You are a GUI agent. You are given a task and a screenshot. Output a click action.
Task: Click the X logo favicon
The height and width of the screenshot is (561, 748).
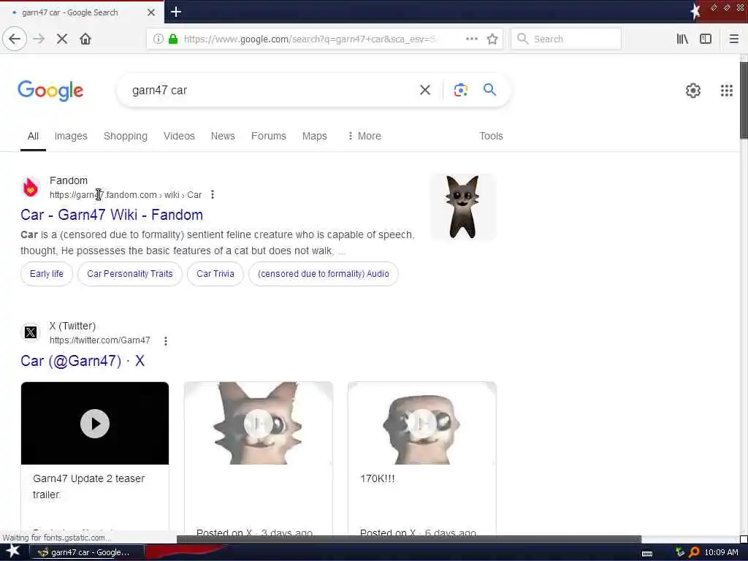pyautogui.click(x=31, y=332)
